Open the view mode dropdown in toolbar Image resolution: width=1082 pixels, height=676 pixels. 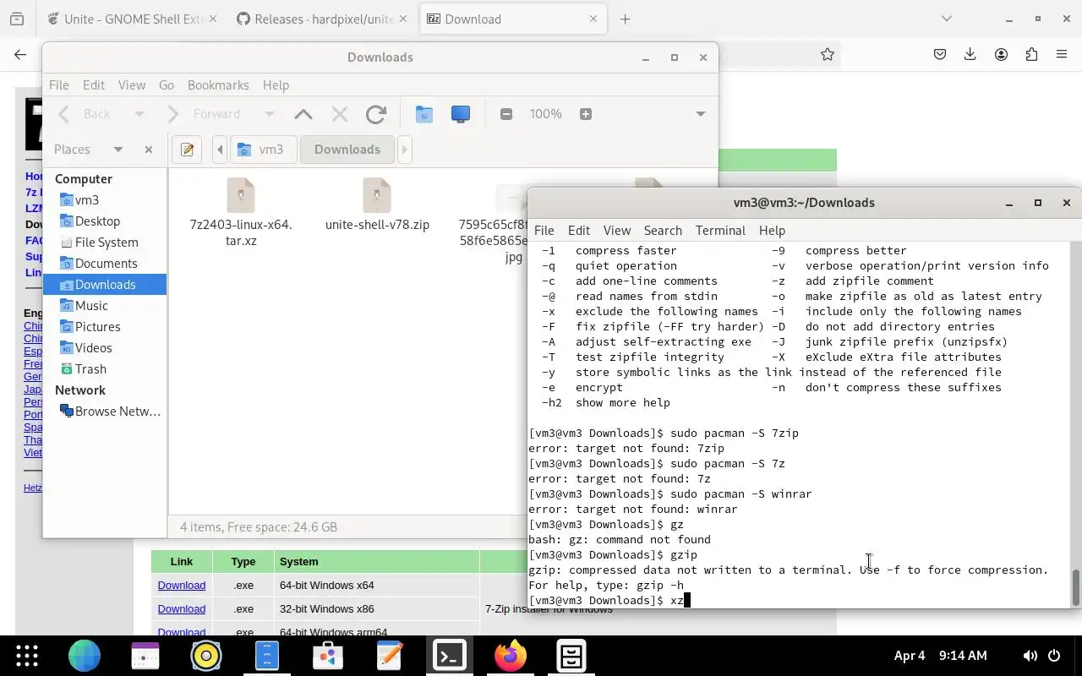pyautogui.click(x=701, y=114)
